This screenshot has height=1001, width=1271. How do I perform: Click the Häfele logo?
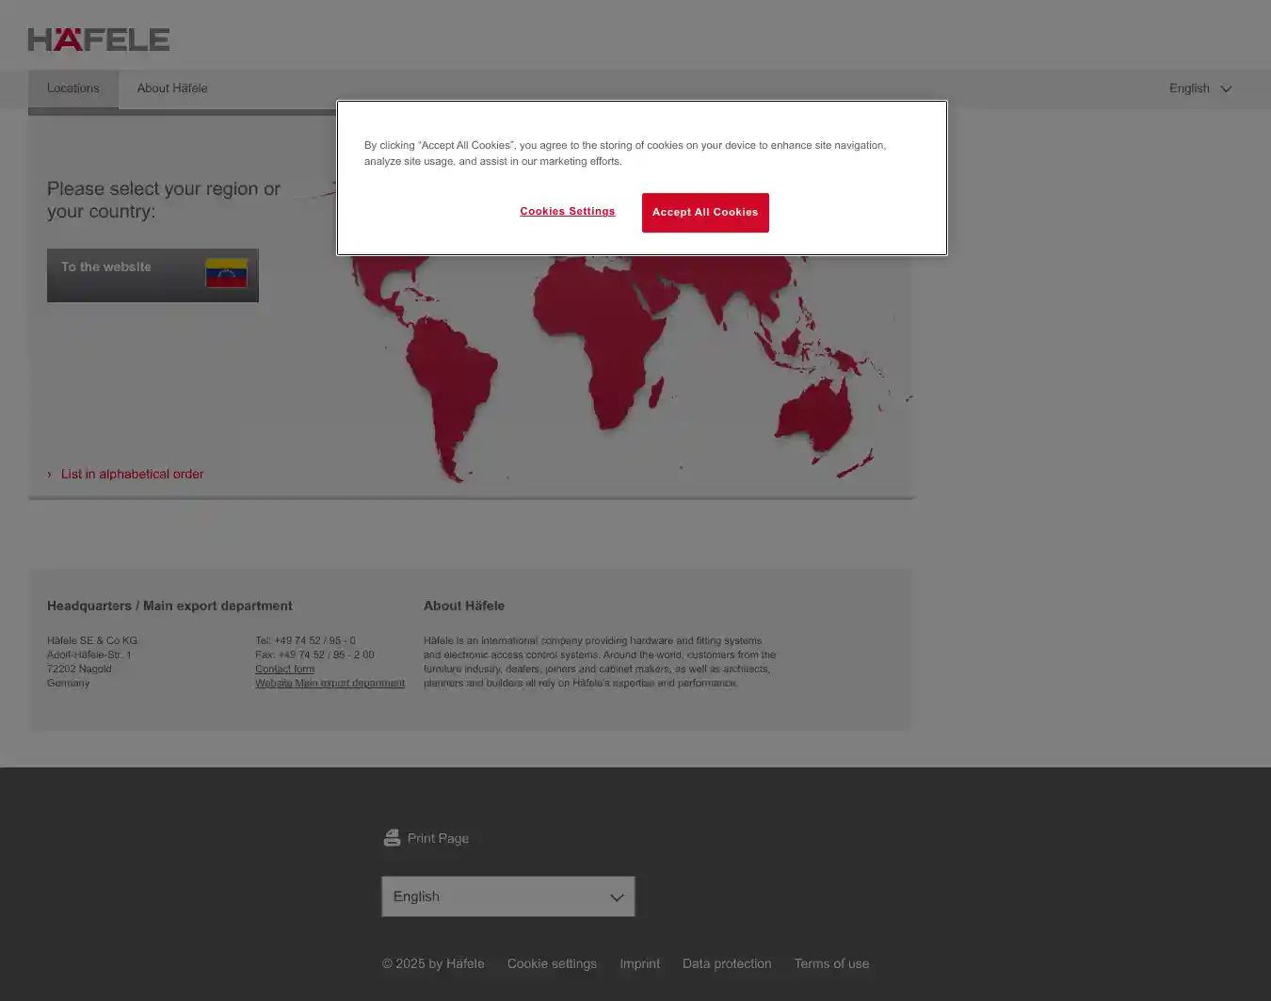(x=99, y=40)
